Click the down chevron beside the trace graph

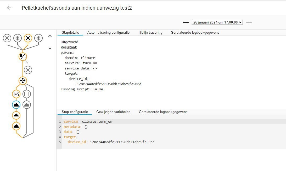[50, 48]
